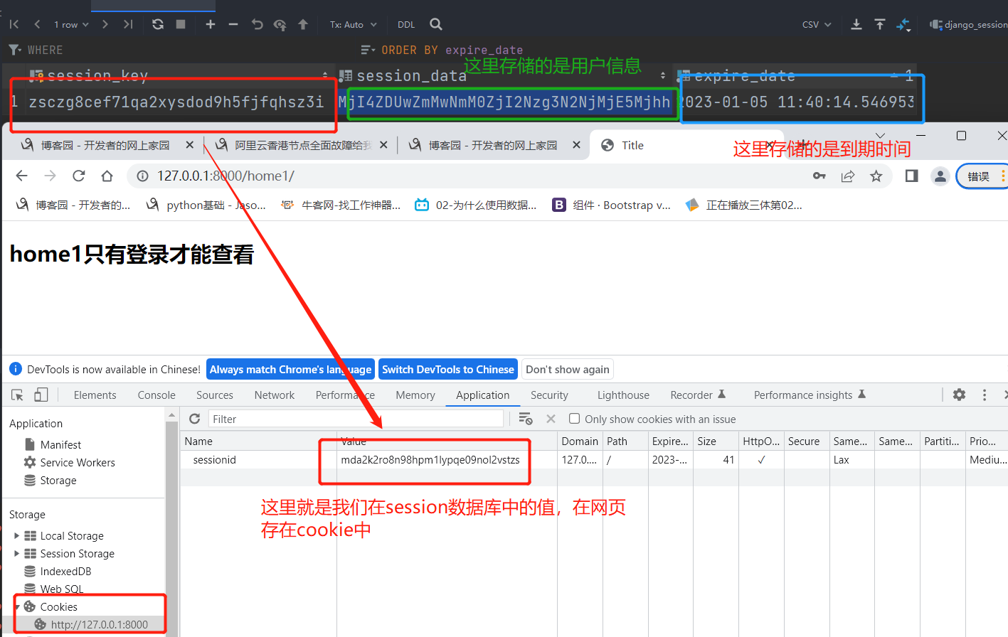Open the Security tab
Viewport: 1008px width, 637px height.
(x=549, y=395)
